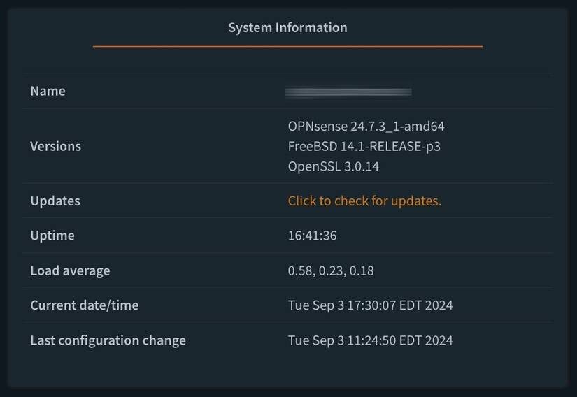This screenshot has width=577, height=397.
Task: Click the Uptime row label
Action: click(x=52, y=236)
